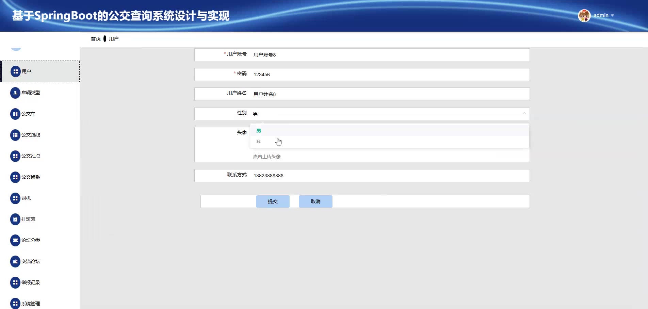Focus the 用户账号 input field
This screenshot has height=309, width=648.
pos(390,55)
